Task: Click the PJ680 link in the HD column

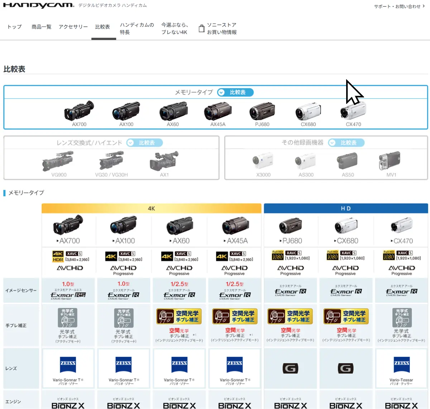Action: 292,241
